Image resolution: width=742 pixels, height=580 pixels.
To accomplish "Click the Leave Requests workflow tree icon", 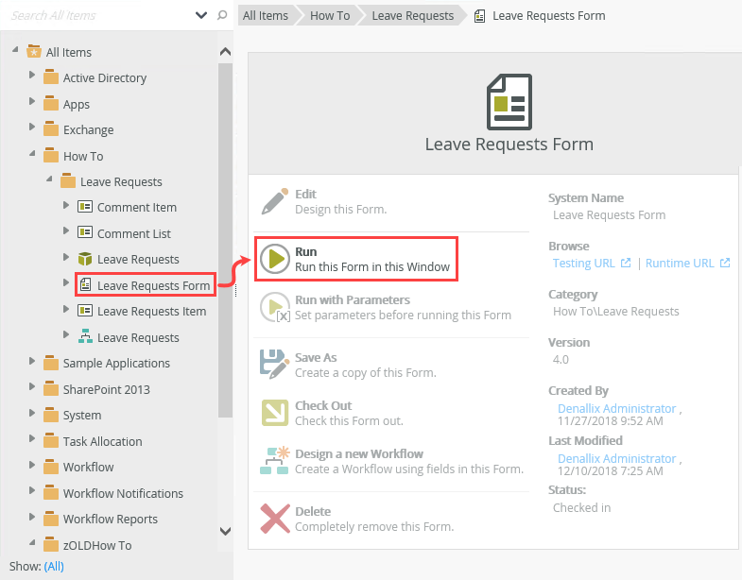I will (85, 336).
